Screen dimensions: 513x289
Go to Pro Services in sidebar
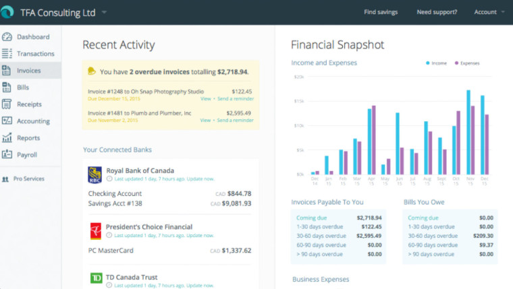pyautogui.click(x=28, y=179)
